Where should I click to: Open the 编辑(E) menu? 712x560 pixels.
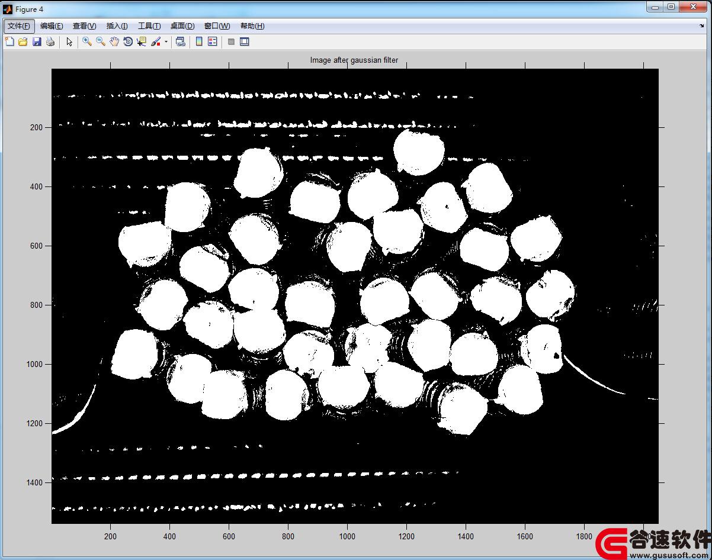[52, 26]
